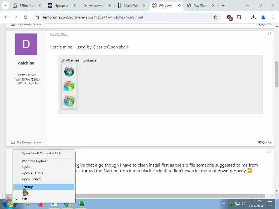Click the 44,507 posts count link
The width and height of the screenshot is (279, 209).
tap(32, 75)
